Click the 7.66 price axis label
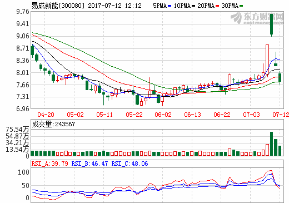 click(x=23, y=85)
